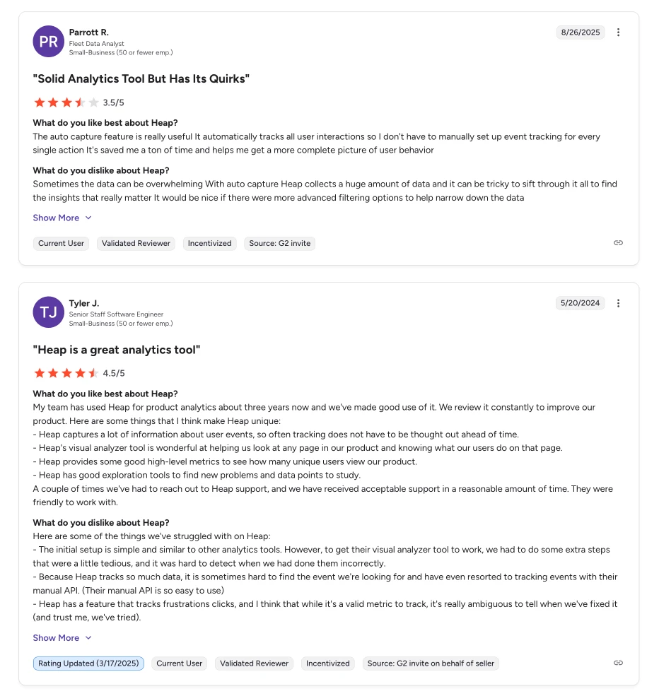Click the Current User badge on Tyler's review
This screenshot has width=659, height=696.
click(180, 663)
